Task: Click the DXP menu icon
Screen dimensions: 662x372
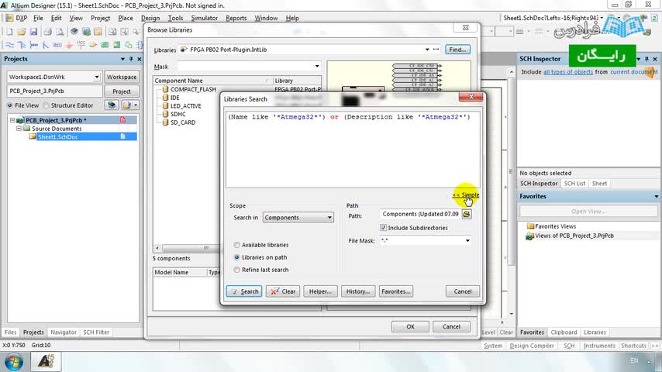Action: click(9, 18)
